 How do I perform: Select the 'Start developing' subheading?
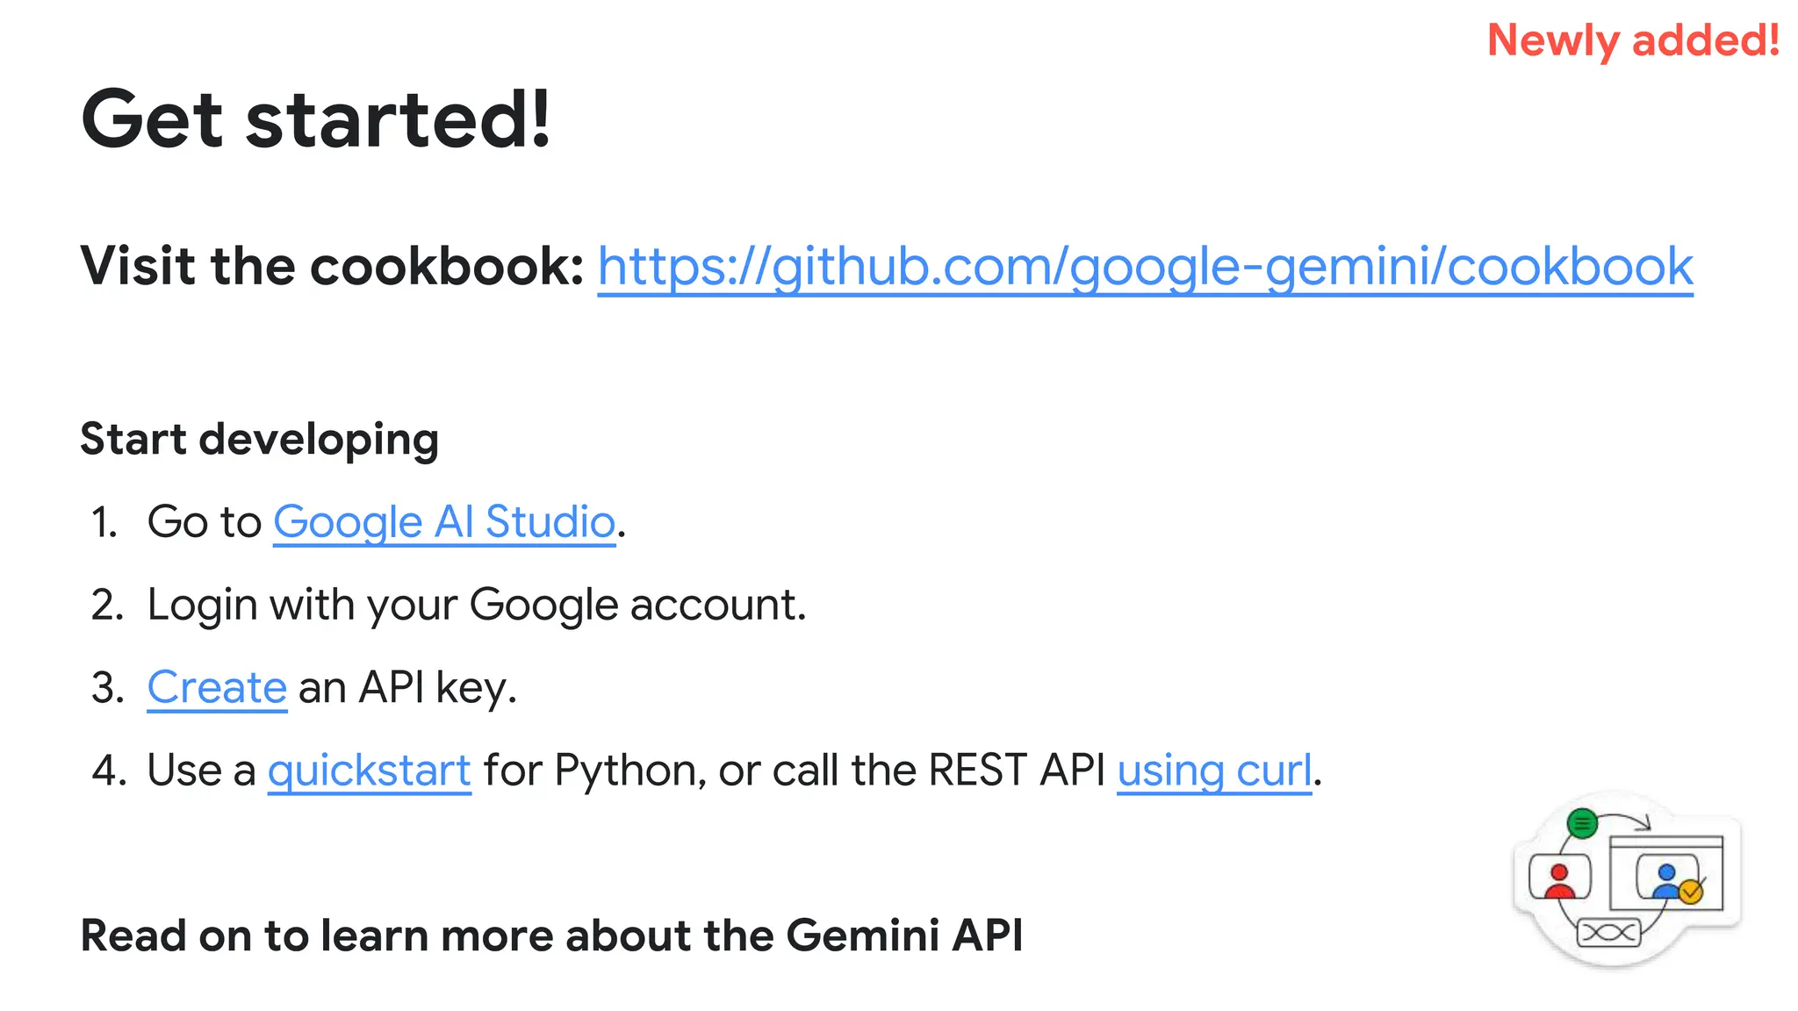[260, 439]
